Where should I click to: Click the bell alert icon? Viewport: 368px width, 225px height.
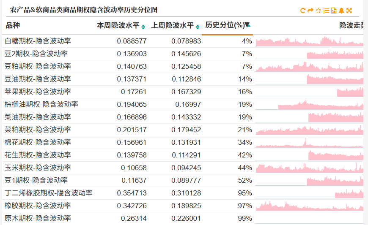(x=341, y=11)
